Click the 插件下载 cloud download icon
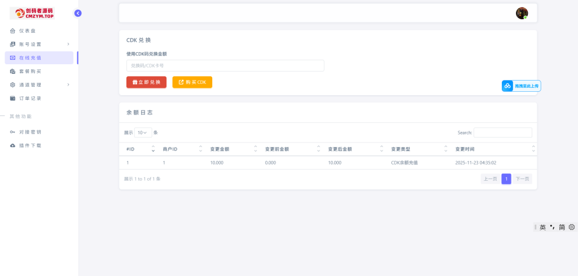Screen dimensions: 578x276 pyautogui.click(x=13, y=146)
